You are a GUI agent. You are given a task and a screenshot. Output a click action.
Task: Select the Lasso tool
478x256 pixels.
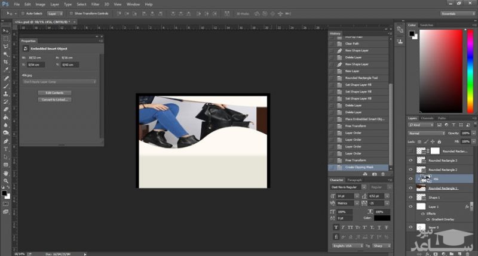click(6, 46)
